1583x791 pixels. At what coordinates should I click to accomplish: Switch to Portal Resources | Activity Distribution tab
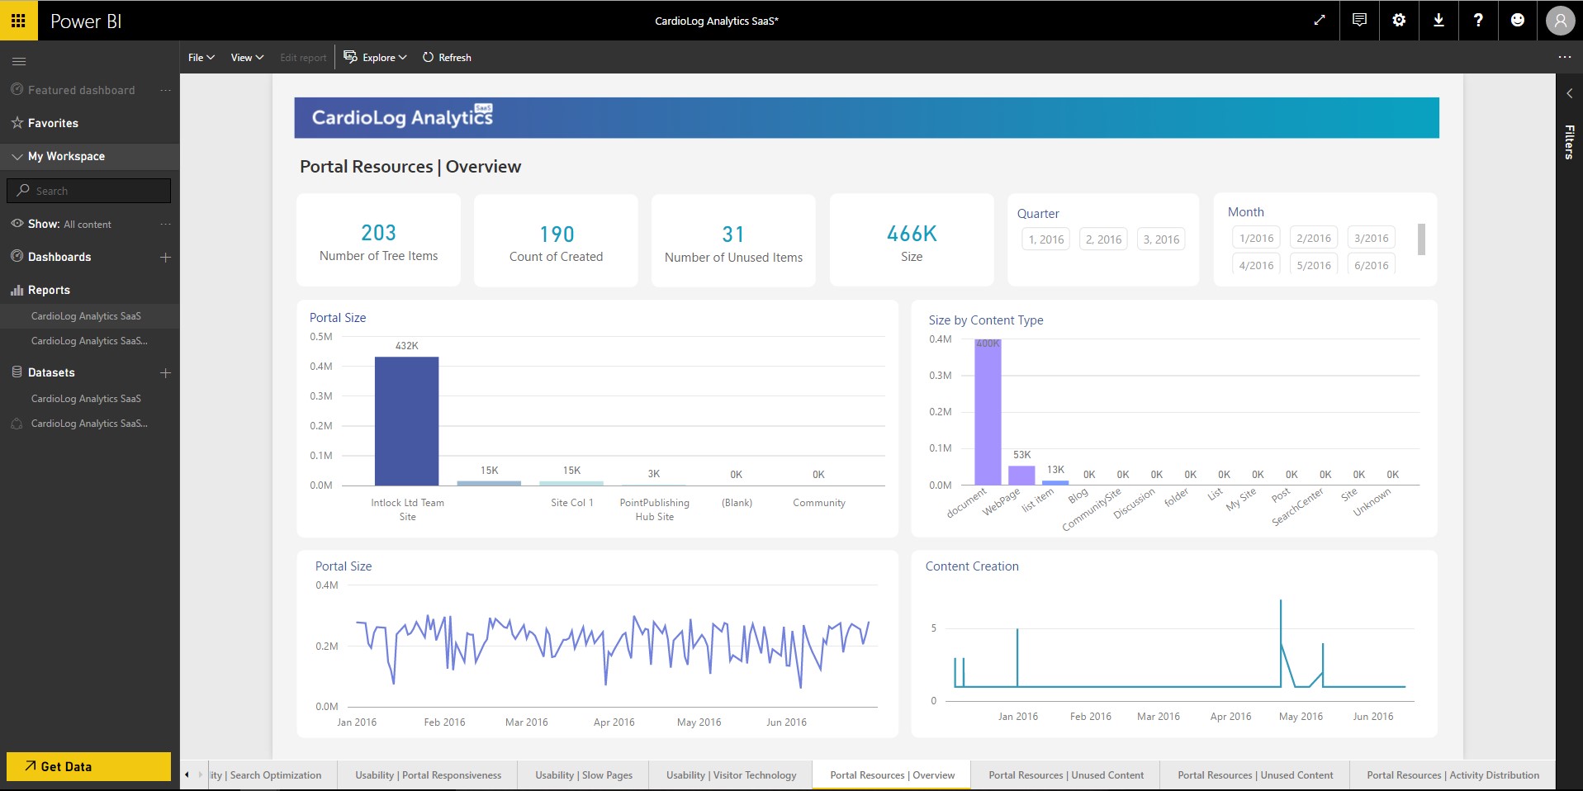[x=1453, y=775]
